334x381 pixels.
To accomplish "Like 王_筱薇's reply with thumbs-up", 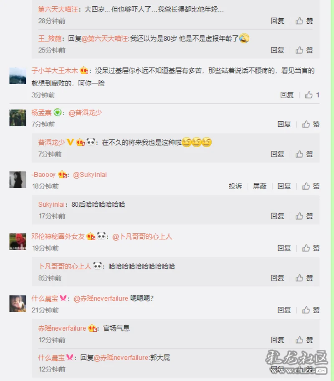I will point(299,50).
